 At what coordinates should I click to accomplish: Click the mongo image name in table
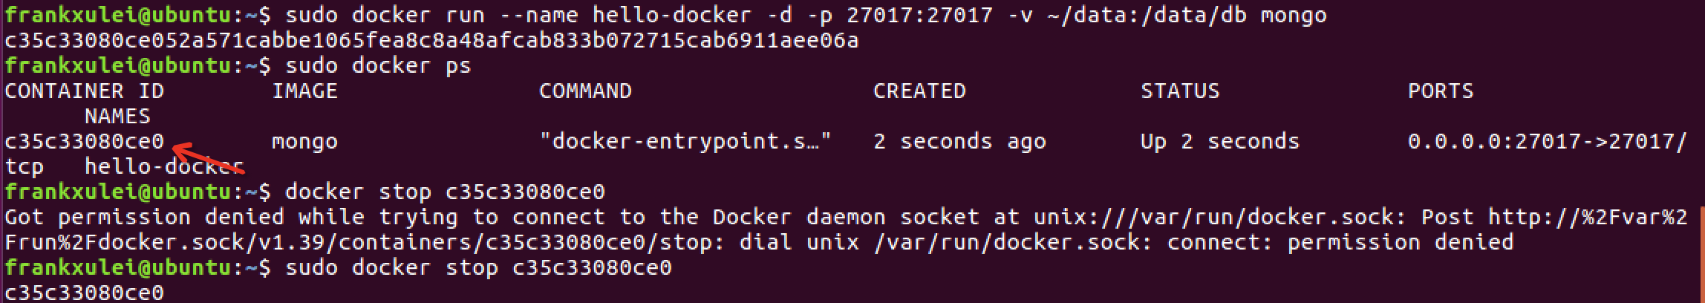304,142
